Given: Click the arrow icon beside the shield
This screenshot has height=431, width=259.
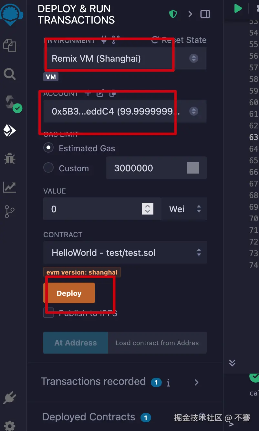Looking at the screenshot, I should 190,14.
